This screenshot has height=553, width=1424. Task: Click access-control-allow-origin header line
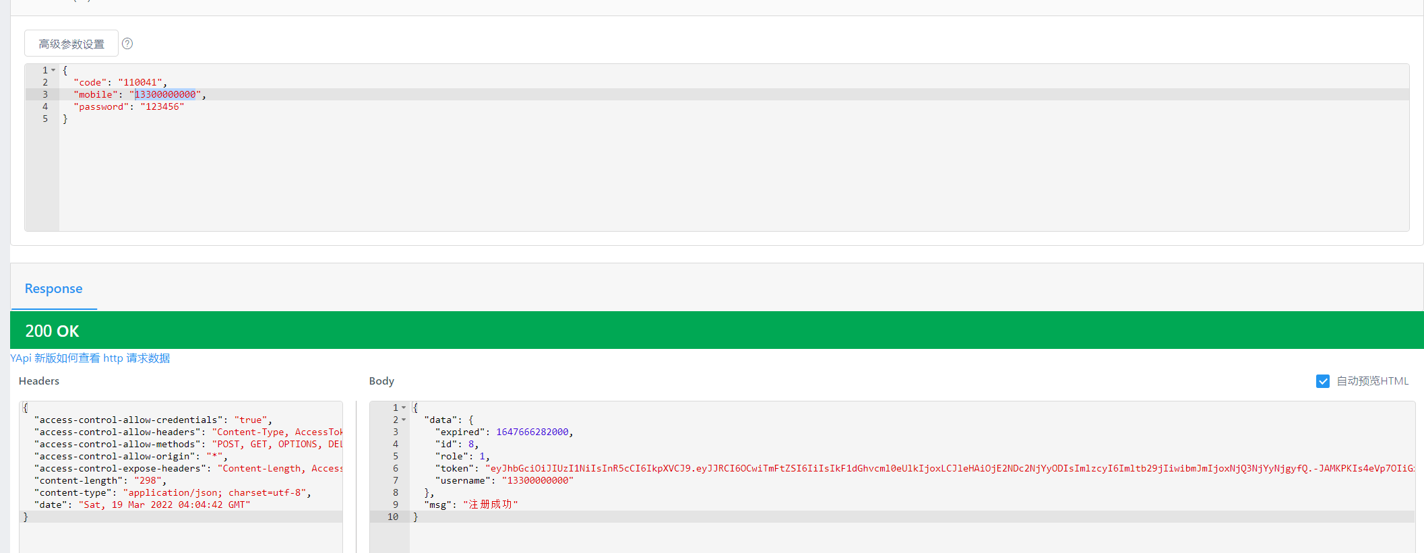[131, 456]
